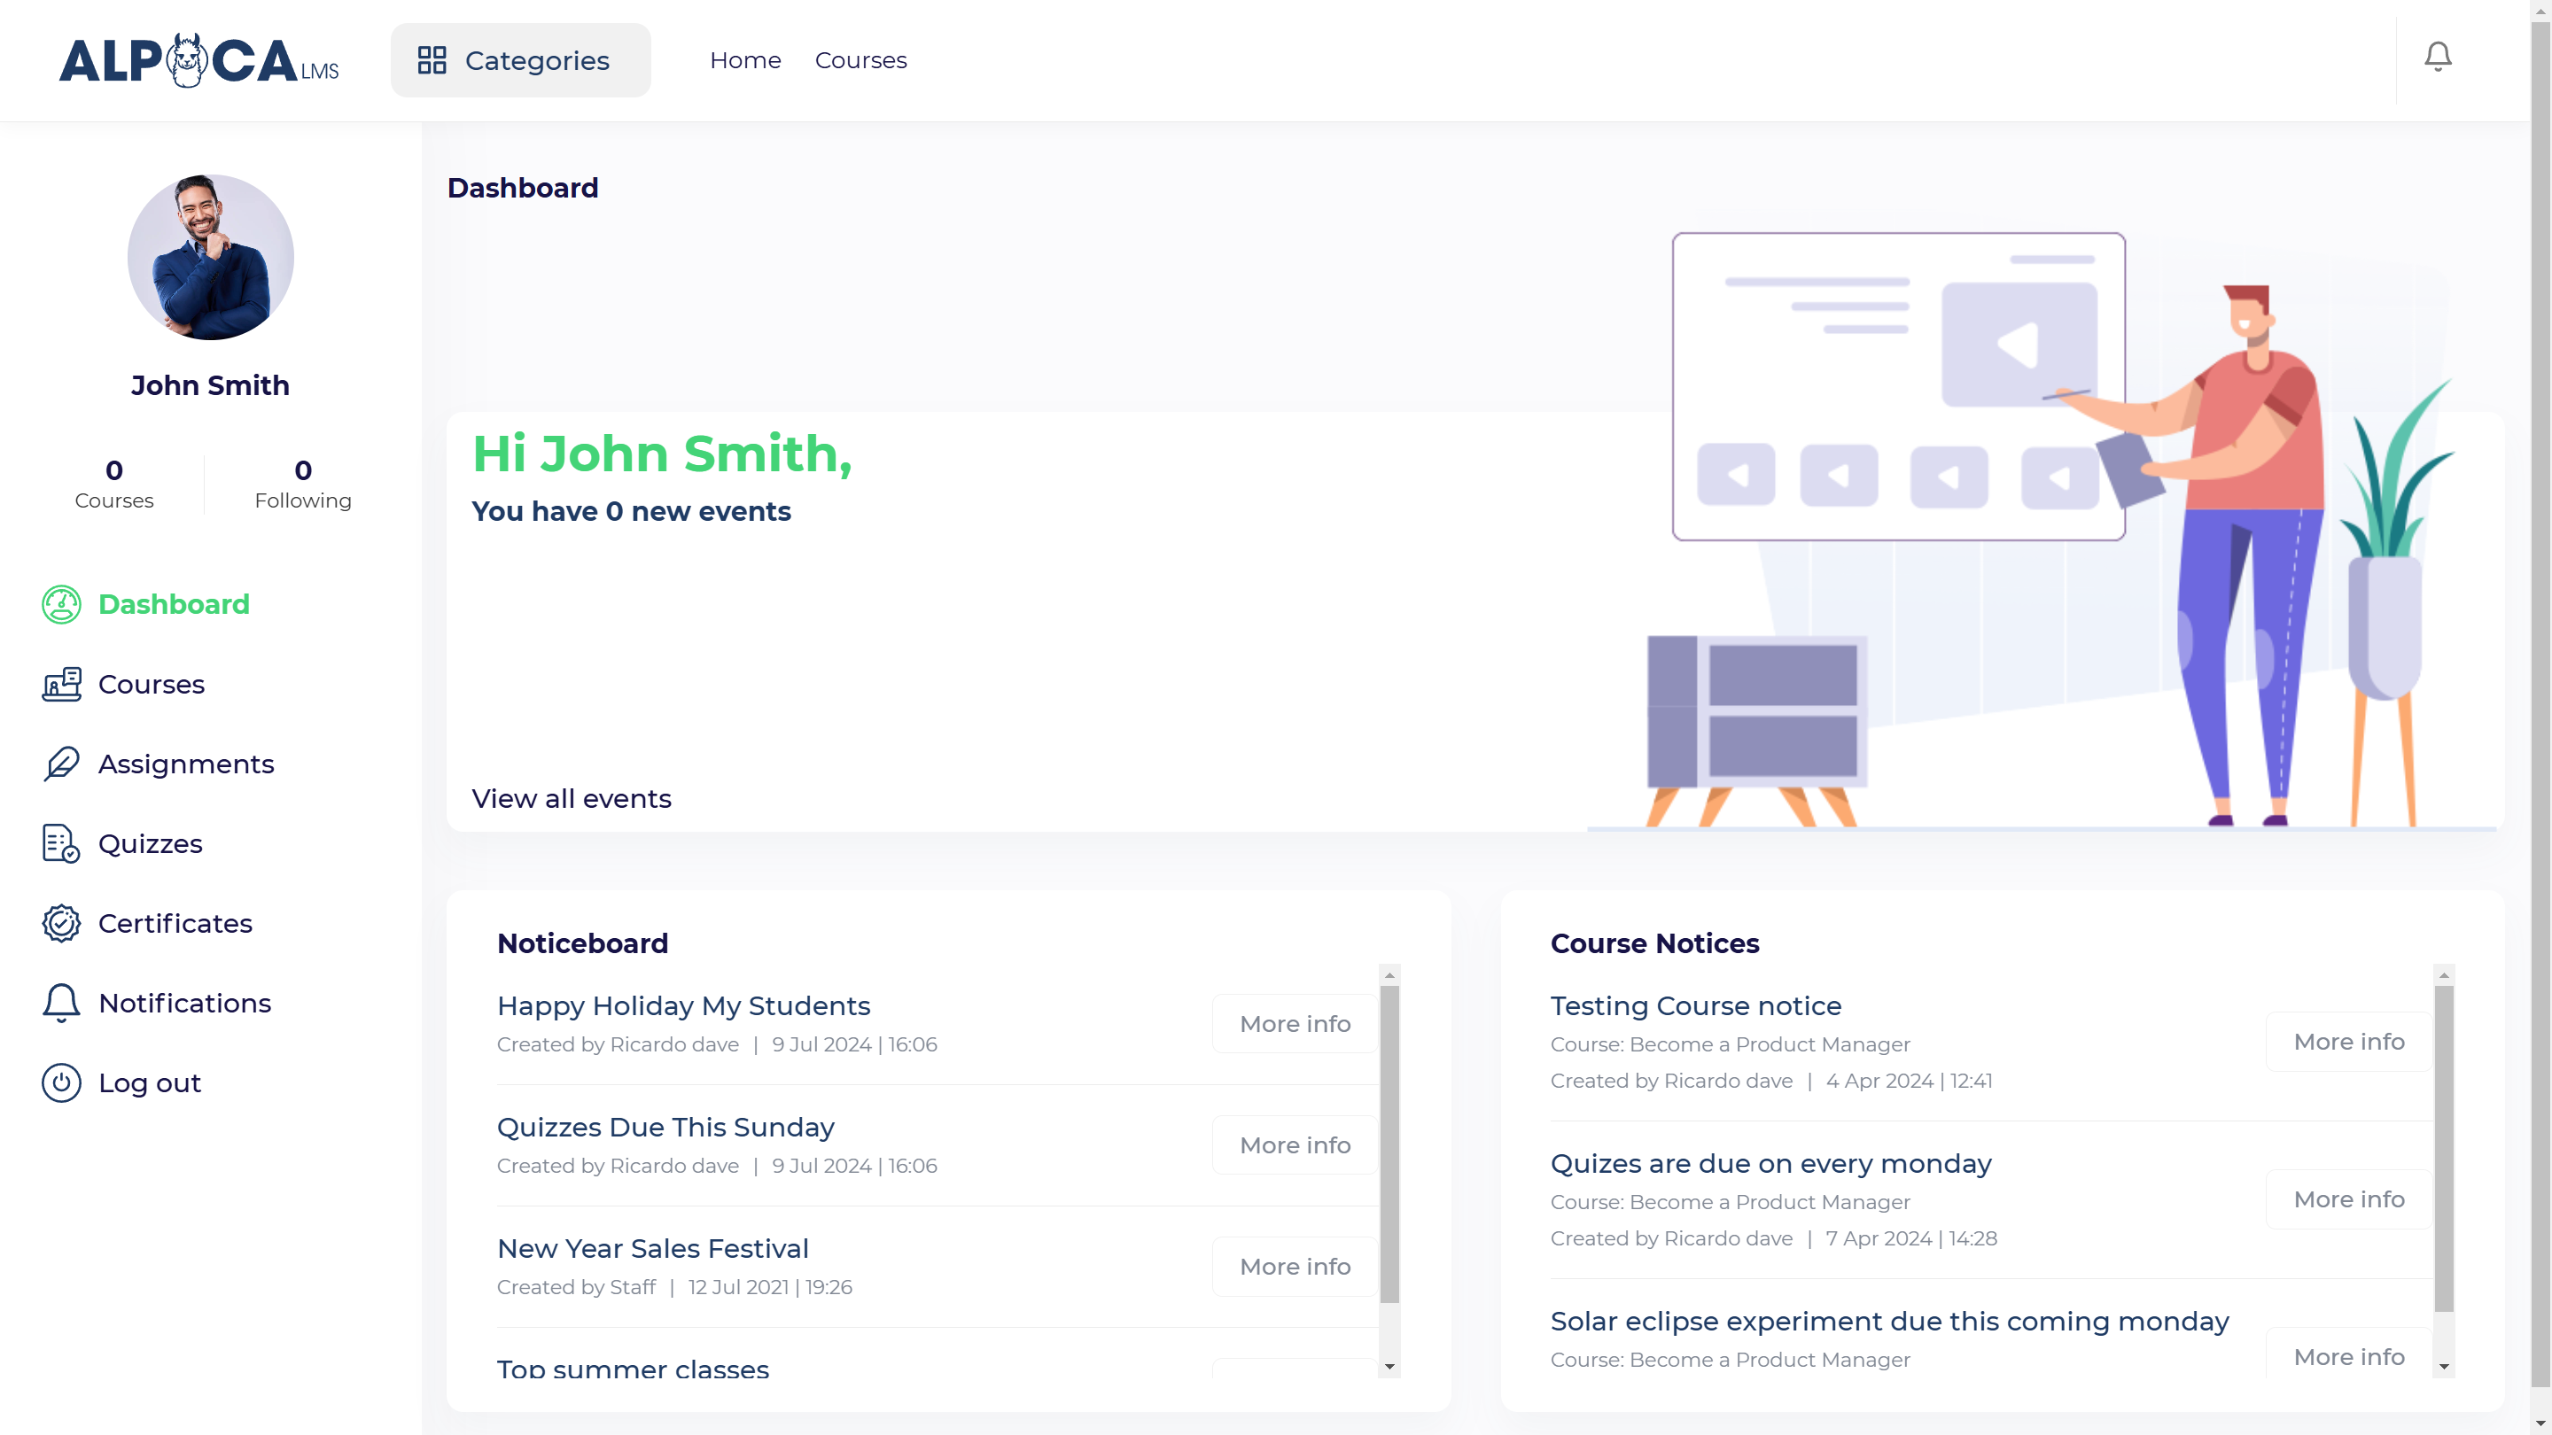This screenshot has width=2552, height=1435.
Task: Click the Course Notices scrollbar thumb
Action: coord(2444,1149)
